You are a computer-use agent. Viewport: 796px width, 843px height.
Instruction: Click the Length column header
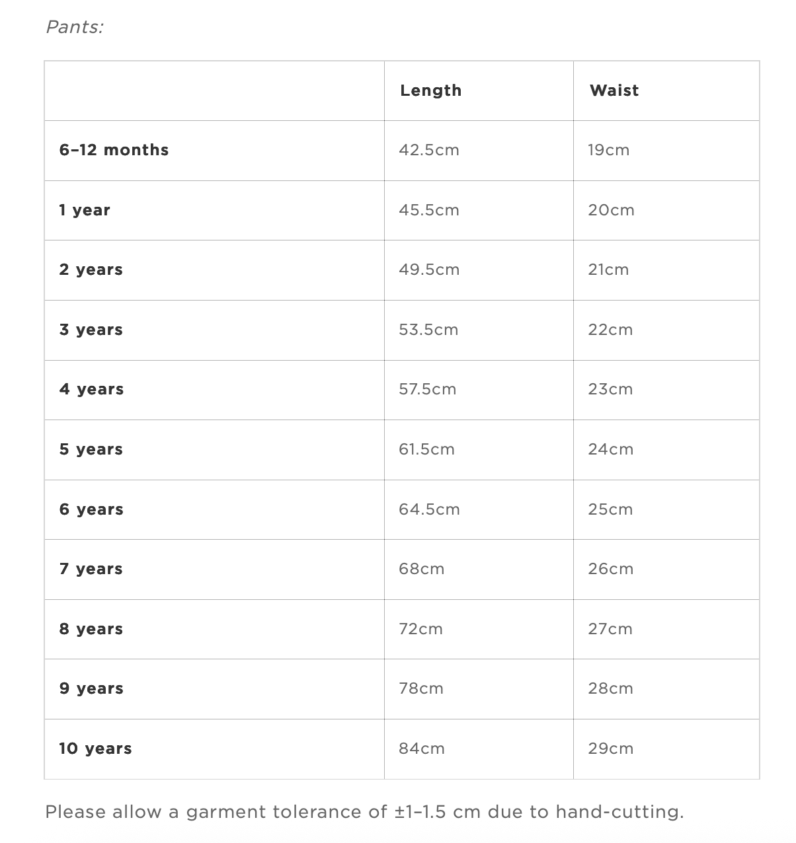click(x=430, y=91)
